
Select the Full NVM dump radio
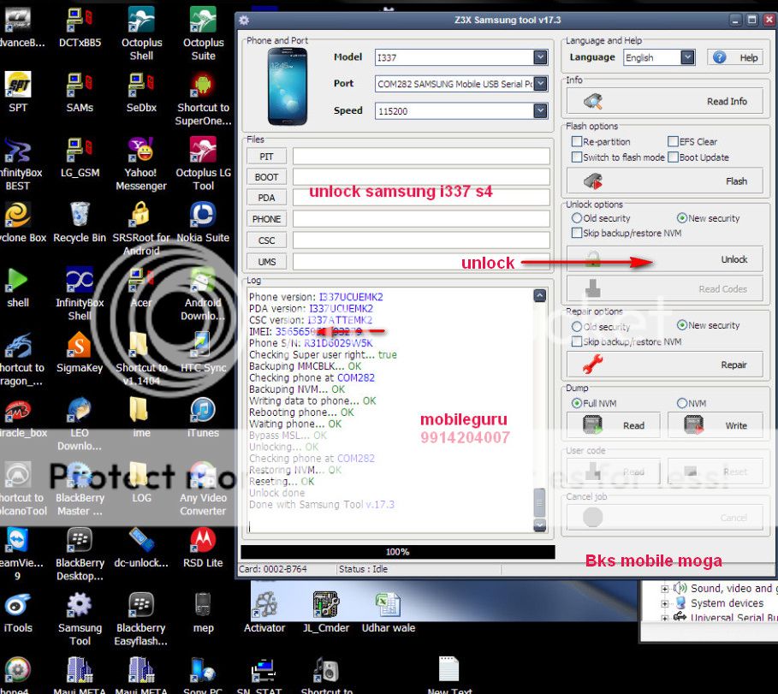click(576, 403)
